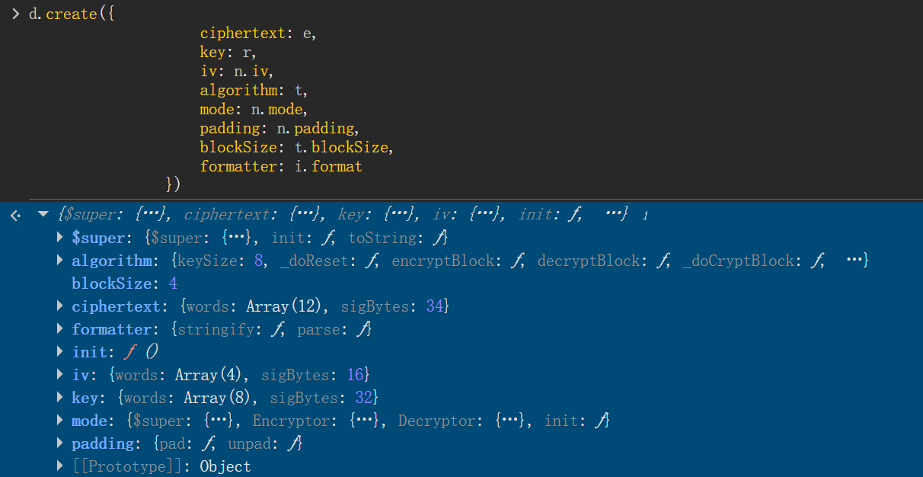Expand the init function entry
This screenshot has width=923, height=477.
(x=60, y=352)
